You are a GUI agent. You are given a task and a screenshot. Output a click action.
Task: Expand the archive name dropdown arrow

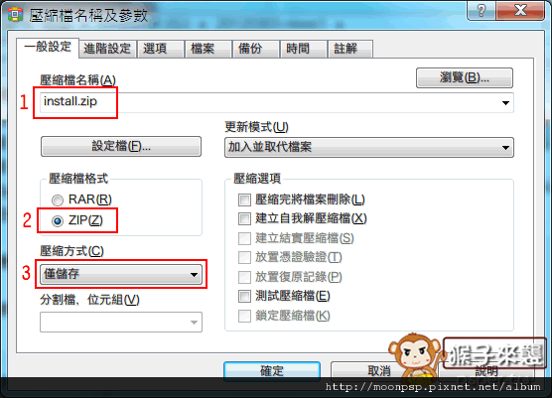tap(505, 103)
